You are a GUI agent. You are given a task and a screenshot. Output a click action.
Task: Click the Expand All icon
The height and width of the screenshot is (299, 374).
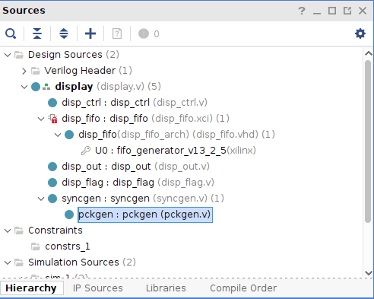64,33
